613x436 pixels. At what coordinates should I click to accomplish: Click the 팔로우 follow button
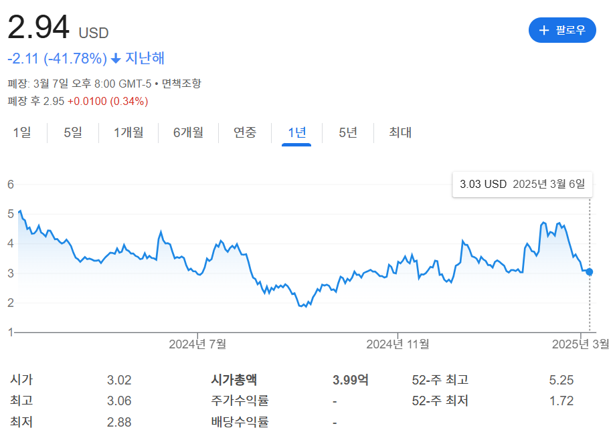tap(562, 29)
